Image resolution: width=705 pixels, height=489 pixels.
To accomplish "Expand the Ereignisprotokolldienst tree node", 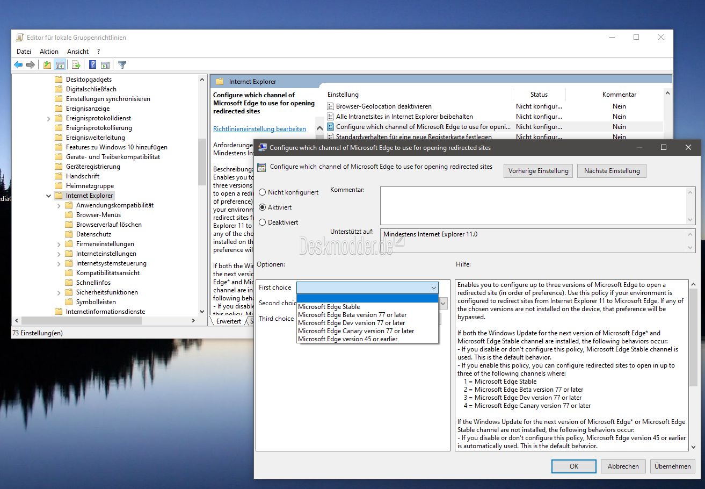I will (49, 118).
